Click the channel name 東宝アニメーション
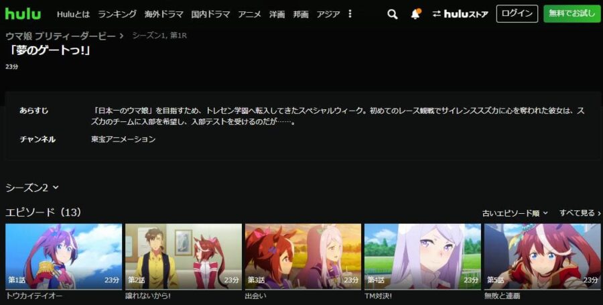603x305 pixels. [123, 139]
